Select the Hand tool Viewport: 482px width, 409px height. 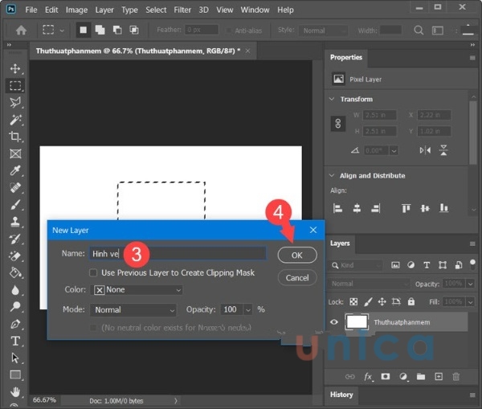tap(15, 392)
